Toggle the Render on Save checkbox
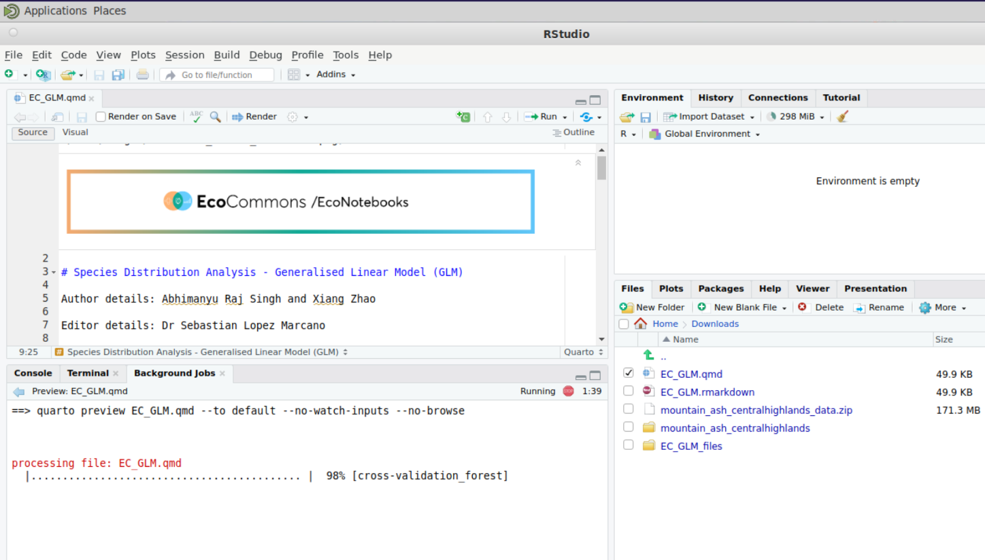The image size is (985, 560). point(101,117)
